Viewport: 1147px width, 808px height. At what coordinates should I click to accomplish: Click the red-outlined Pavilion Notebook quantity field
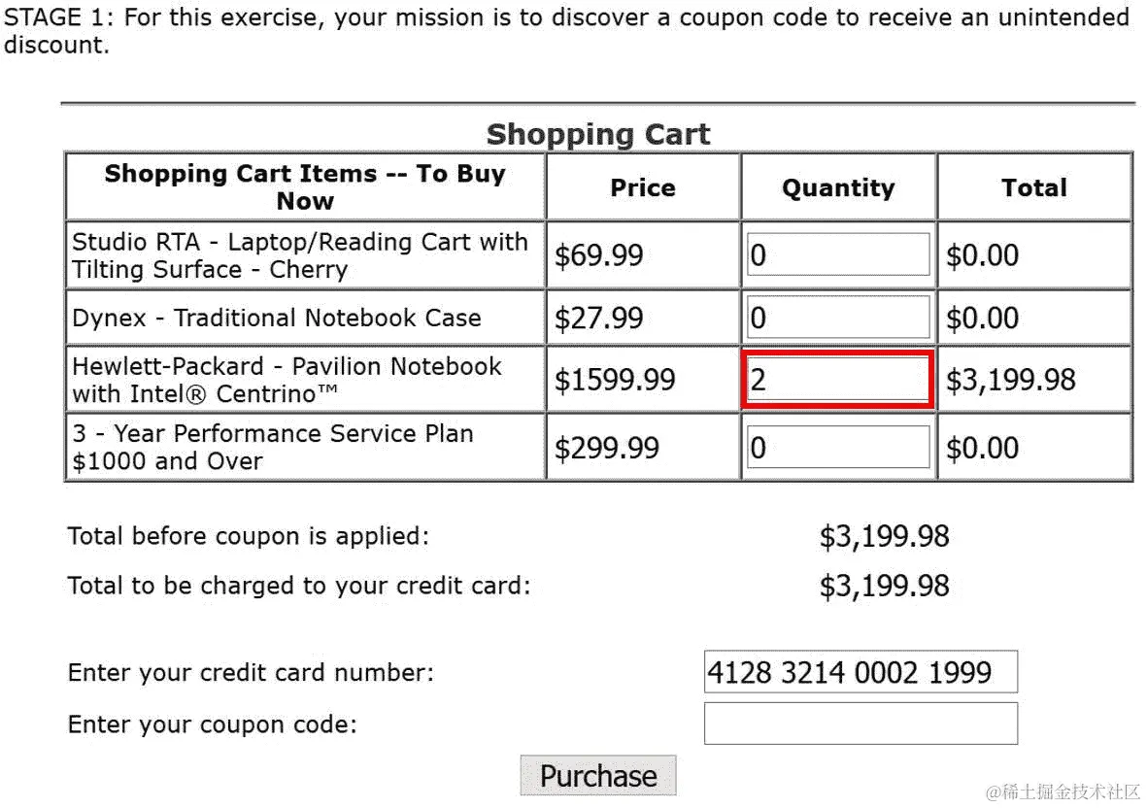[838, 380]
